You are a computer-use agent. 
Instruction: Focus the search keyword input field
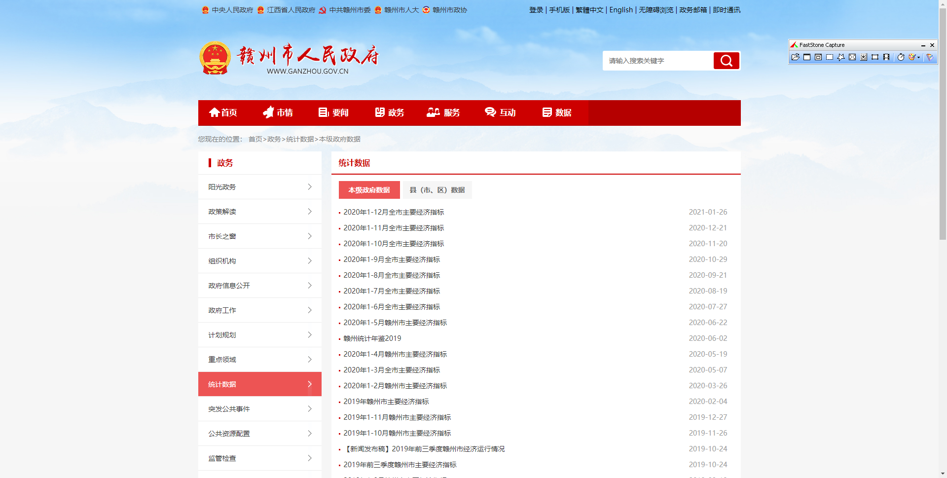coord(658,61)
